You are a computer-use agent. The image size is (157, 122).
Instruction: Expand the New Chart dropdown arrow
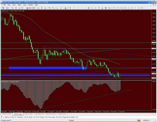pyautogui.click(x=5, y=8)
